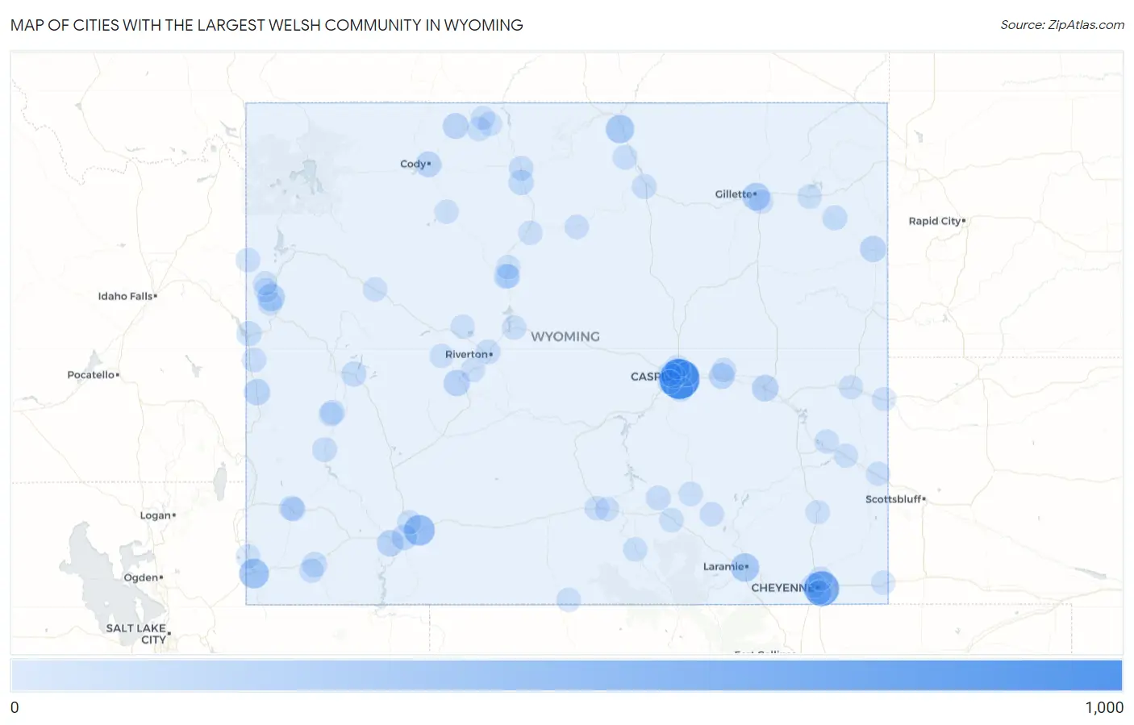Image resolution: width=1134 pixels, height=725 pixels.
Task: Click the Scottsbluff label
Action: [x=894, y=499]
